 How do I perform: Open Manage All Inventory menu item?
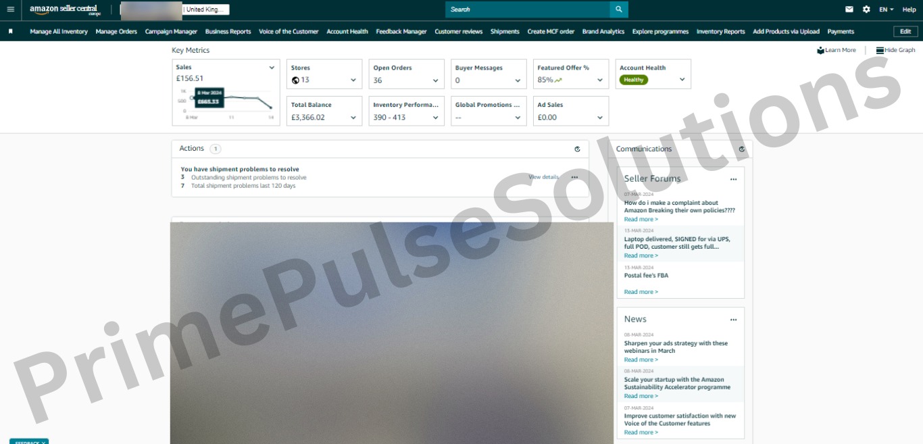(x=59, y=31)
